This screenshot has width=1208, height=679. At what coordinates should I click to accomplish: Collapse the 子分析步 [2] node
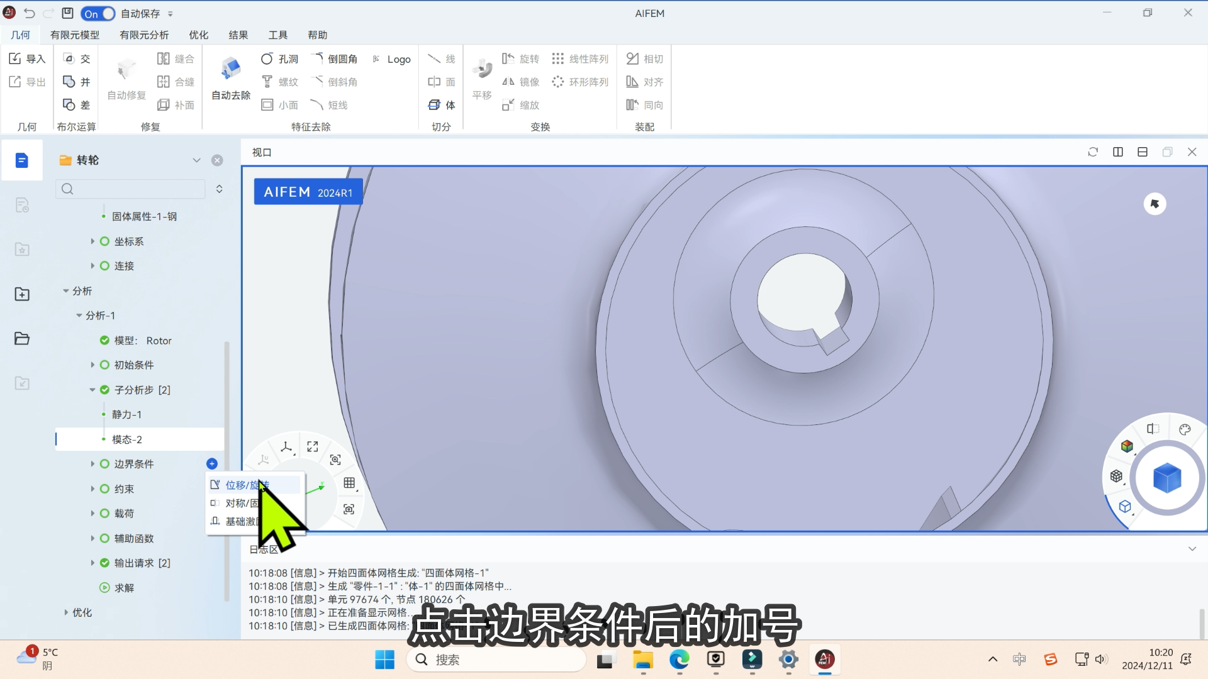92,390
